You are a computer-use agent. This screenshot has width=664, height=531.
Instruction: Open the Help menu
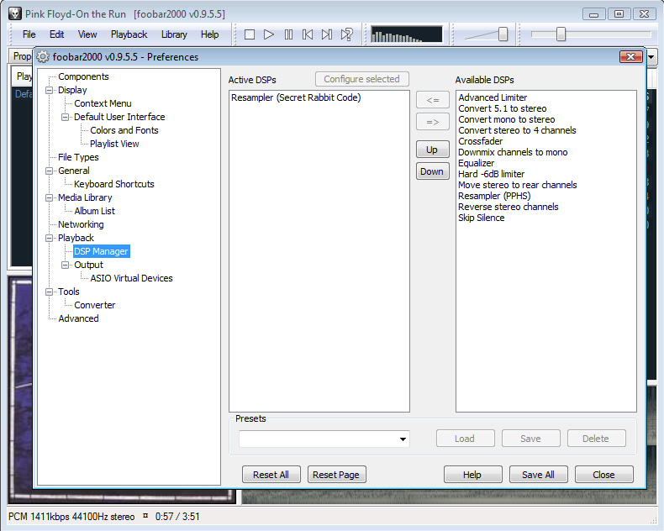pyautogui.click(x=209, y=34)
